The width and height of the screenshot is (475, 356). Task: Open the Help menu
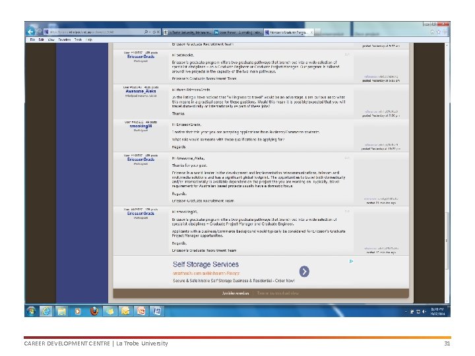pos(89,40)
